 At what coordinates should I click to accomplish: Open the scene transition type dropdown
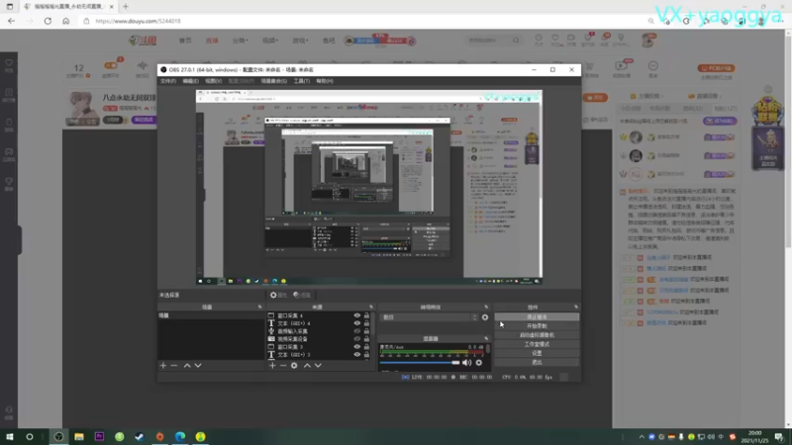click(430, 317)
